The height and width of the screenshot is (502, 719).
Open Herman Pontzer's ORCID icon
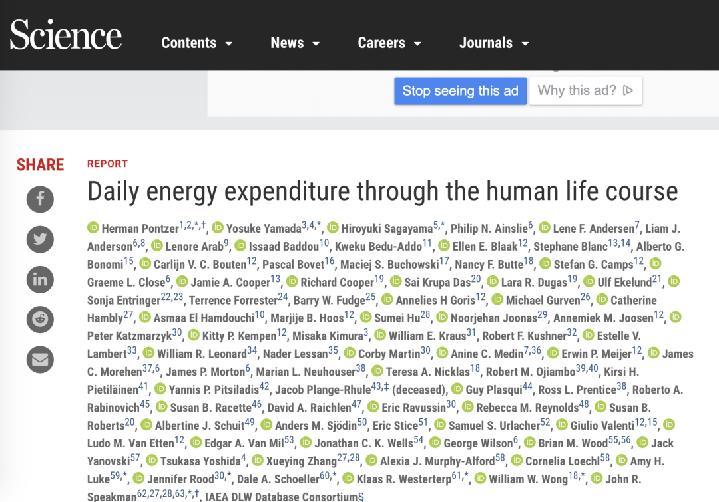pyautogui.click(x=93, y=228)
